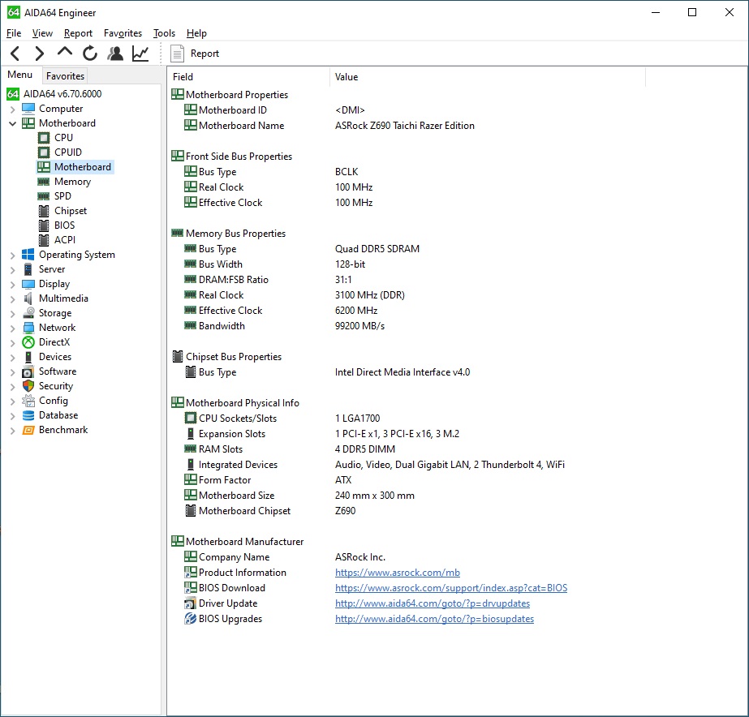The height and width of the screenshot is (717, 749).
Task: Click the AIDA64 v6.70.6000 root node
Action: tap(62, 94)
